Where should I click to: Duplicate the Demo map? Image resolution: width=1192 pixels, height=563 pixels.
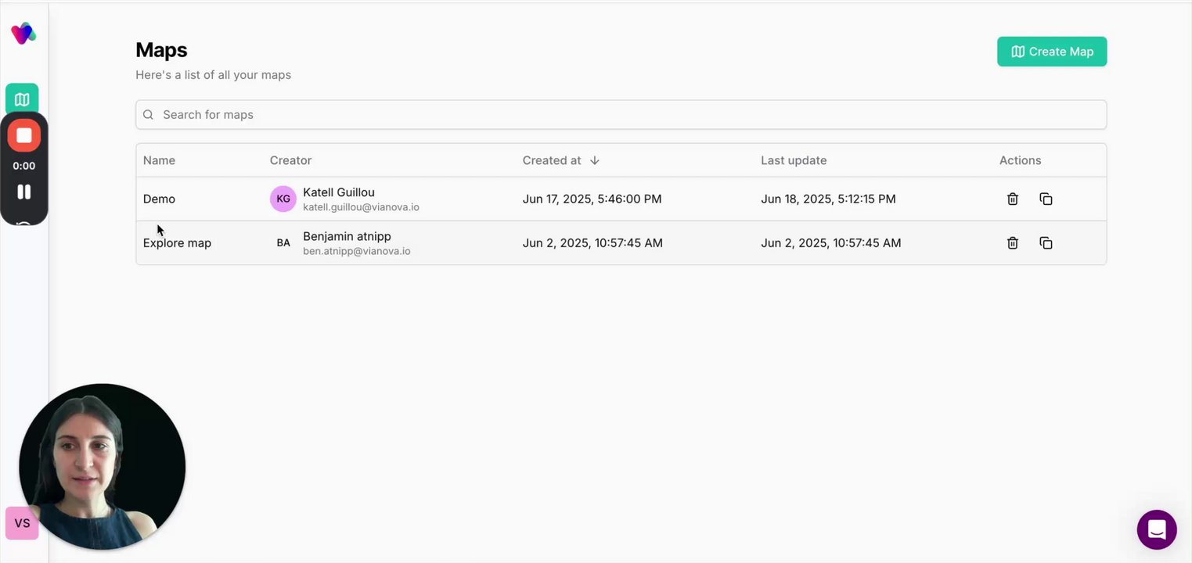(1046, 199)
